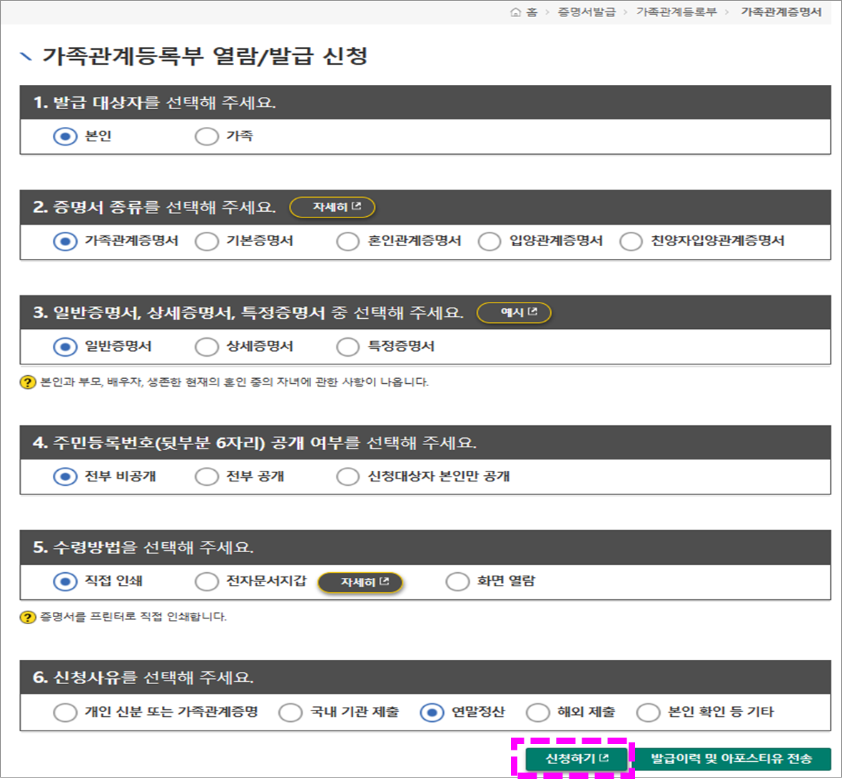Select 가족 as the issuance target

click(x=207, y=136)
